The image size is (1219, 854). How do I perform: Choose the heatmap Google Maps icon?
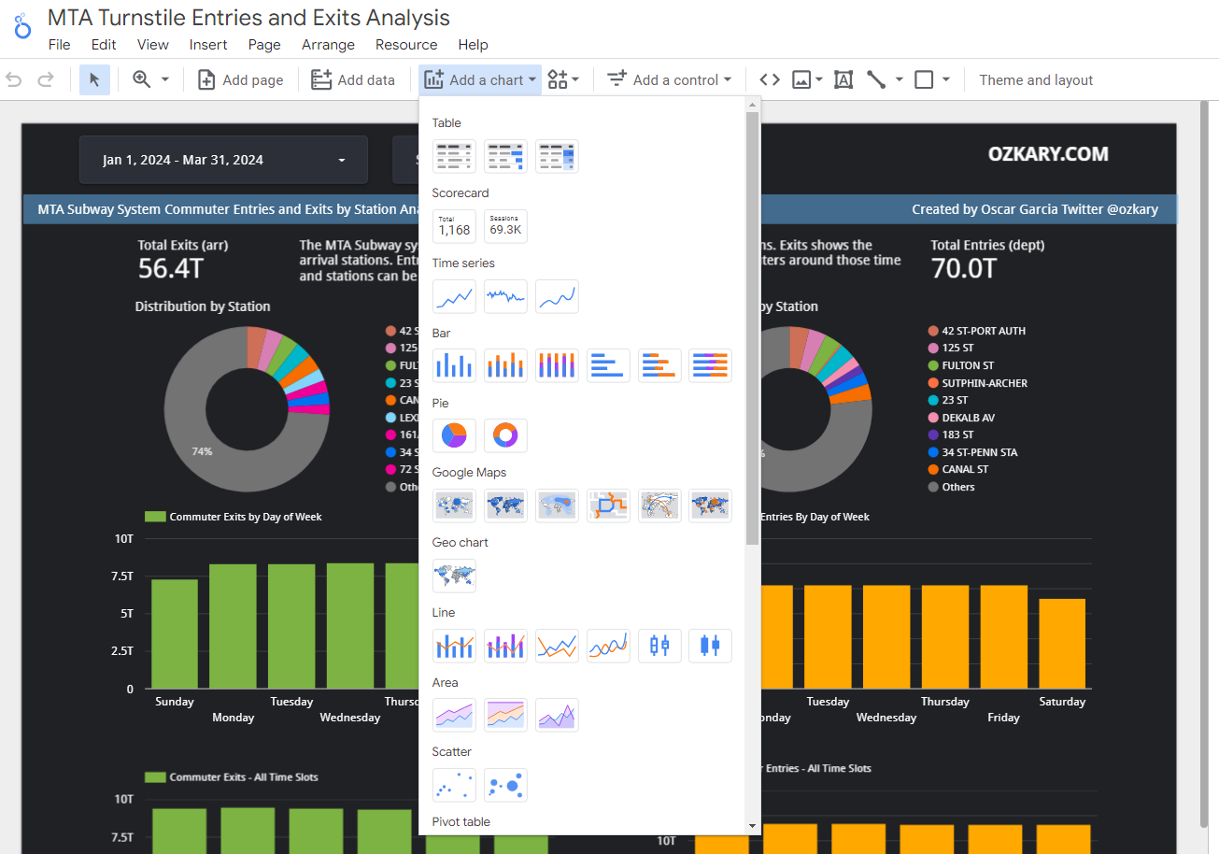point(557,505)
